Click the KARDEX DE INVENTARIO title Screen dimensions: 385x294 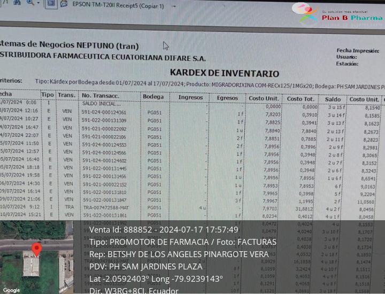coord(225,73)
